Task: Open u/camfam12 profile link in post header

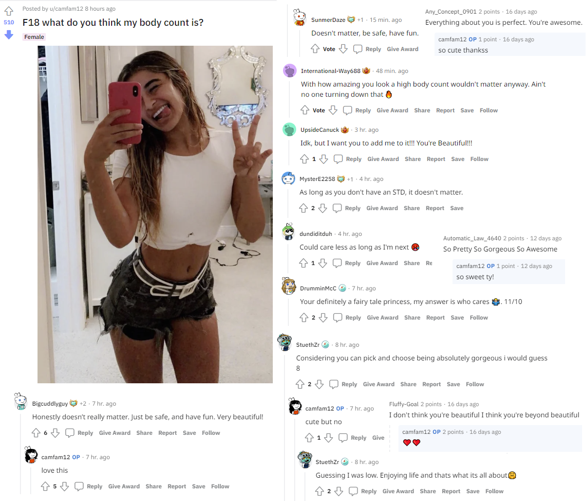Action: point(66,9)
